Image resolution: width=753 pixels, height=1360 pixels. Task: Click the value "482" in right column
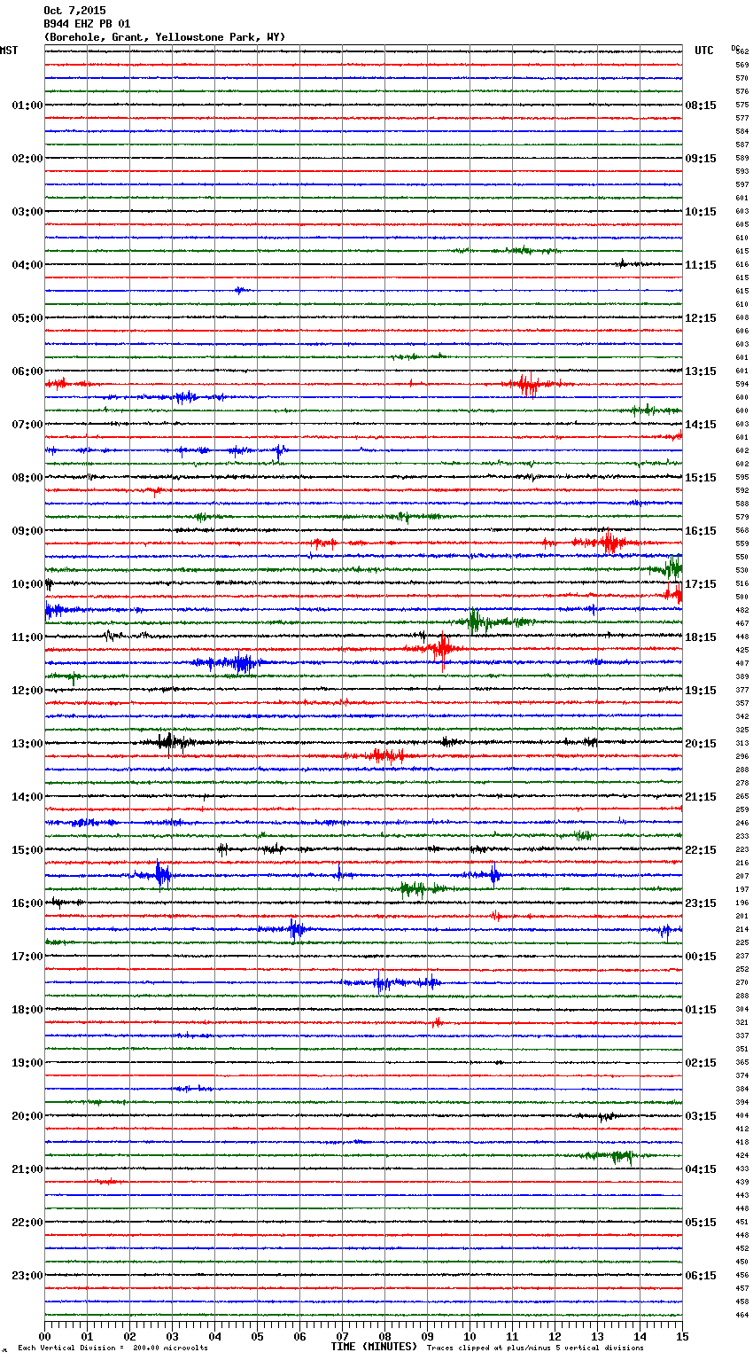tap(742, 611)
